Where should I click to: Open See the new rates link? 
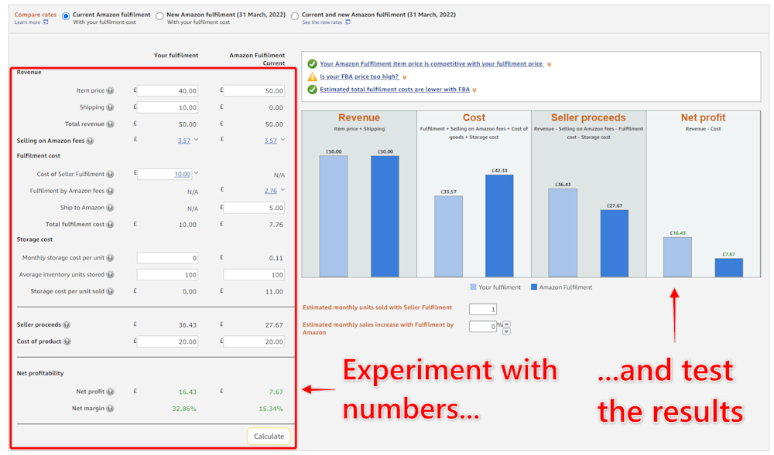(x=322, y=22)
